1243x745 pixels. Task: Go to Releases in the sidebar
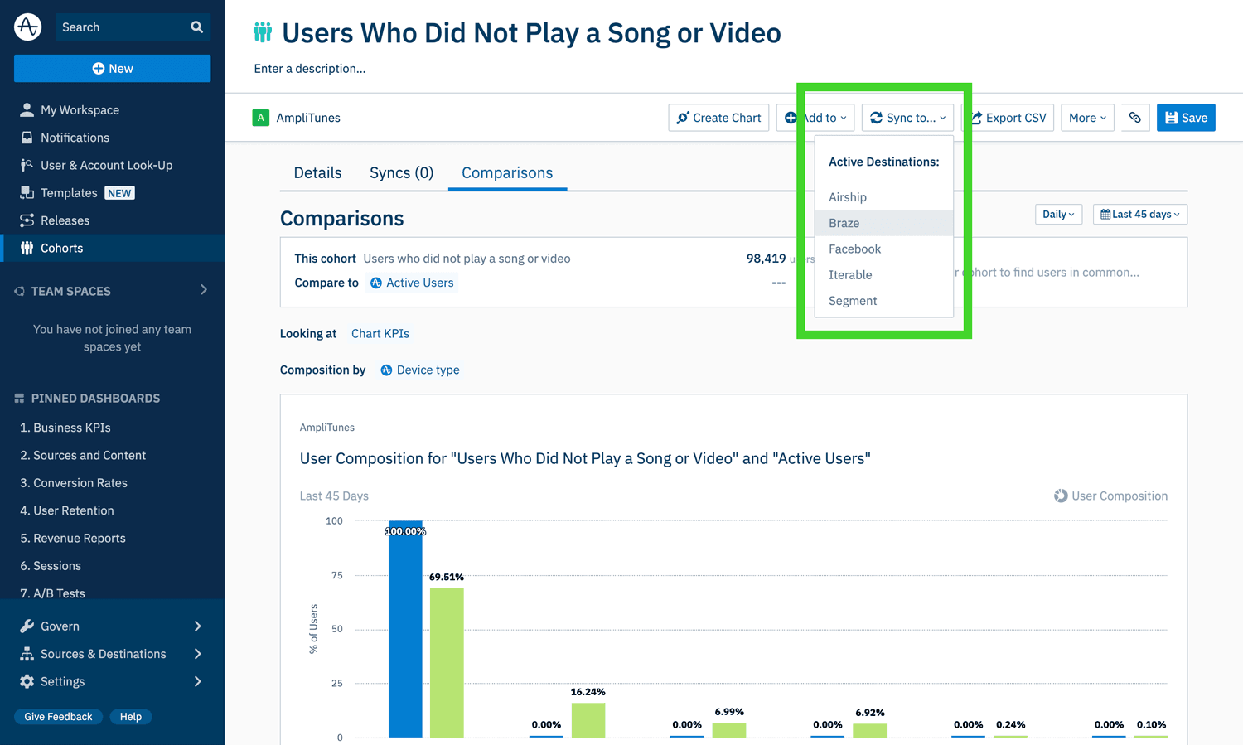(65, 220)
